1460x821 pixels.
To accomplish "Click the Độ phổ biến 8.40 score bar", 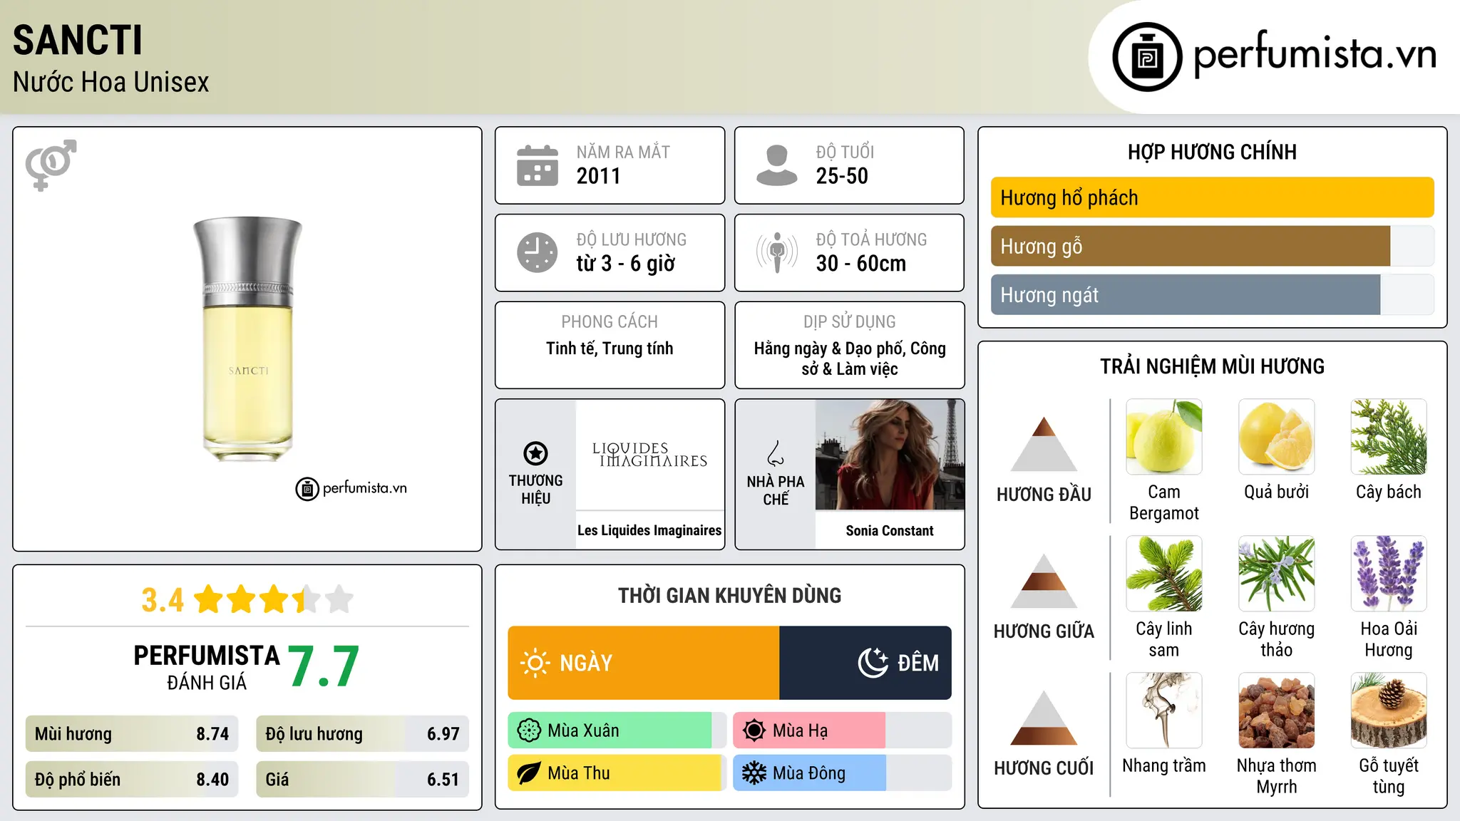I will 132,779.
